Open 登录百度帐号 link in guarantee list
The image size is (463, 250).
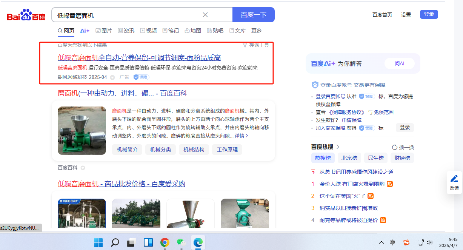[x=330, y=96]
